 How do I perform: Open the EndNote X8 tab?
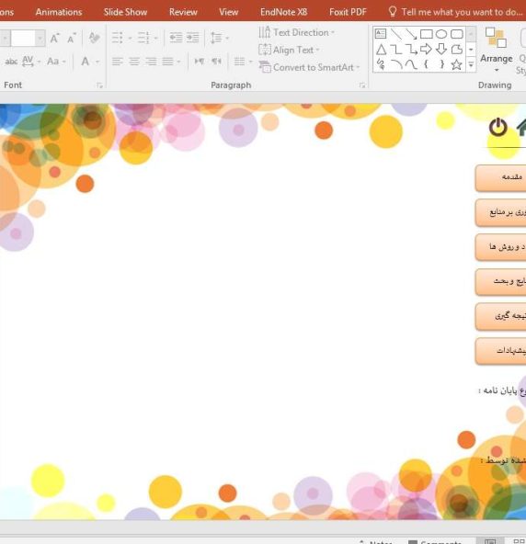tap(283, 12)
